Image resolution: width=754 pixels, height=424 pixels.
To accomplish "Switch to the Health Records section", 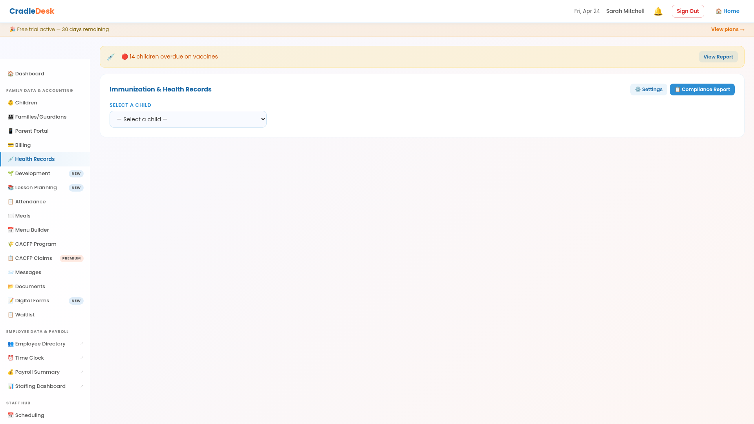I will click(35, 159).
